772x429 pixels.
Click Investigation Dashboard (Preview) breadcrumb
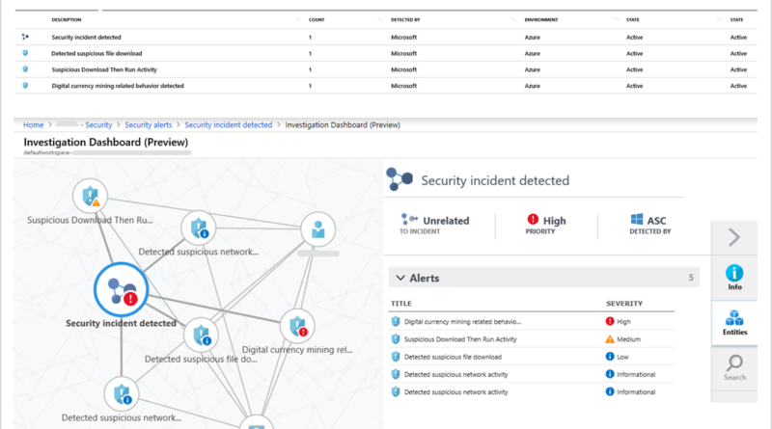(343, 125)
